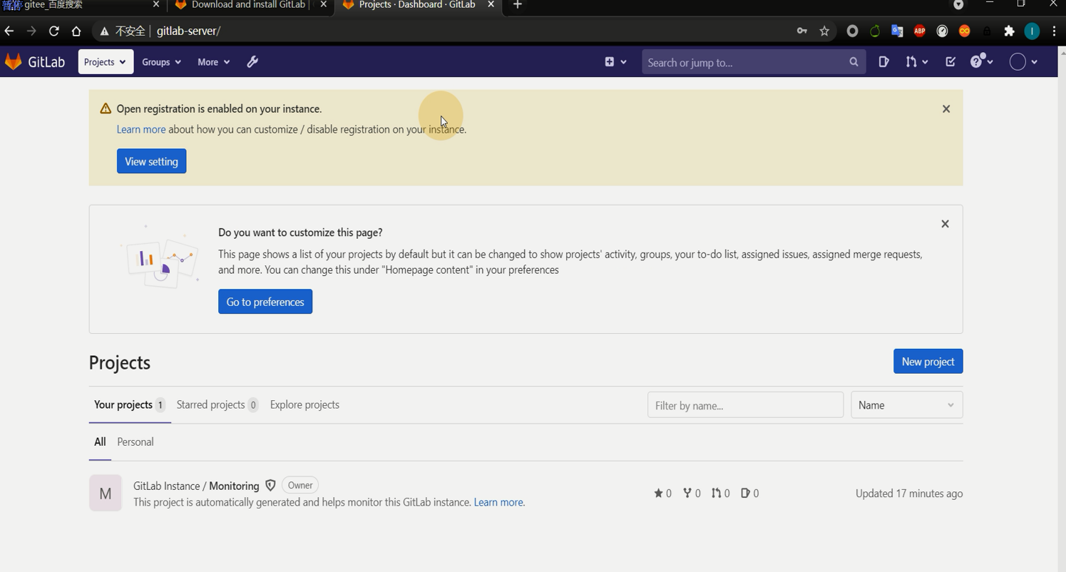The height and width of the screenshot is (572, 1066).
Task: Click the Owner badge on Monitoring project
Action: (300, 486)
